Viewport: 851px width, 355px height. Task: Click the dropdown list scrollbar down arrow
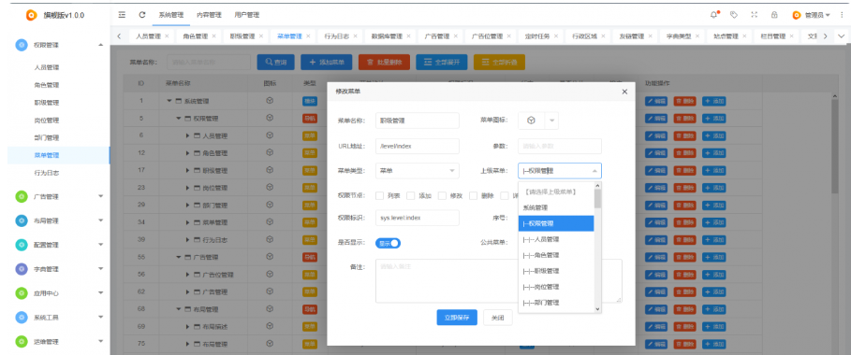597,309
